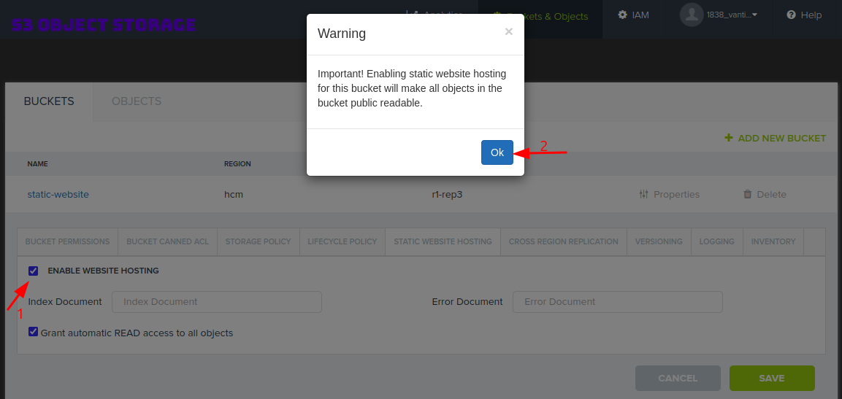Click the Ok button in Warning dialog

[x=497, y=152]
